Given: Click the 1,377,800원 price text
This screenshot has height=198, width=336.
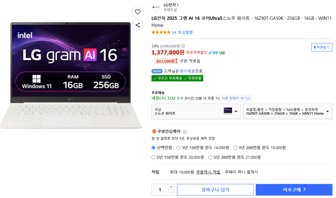Looking at the screenshot, I should [x=168, y=53].
